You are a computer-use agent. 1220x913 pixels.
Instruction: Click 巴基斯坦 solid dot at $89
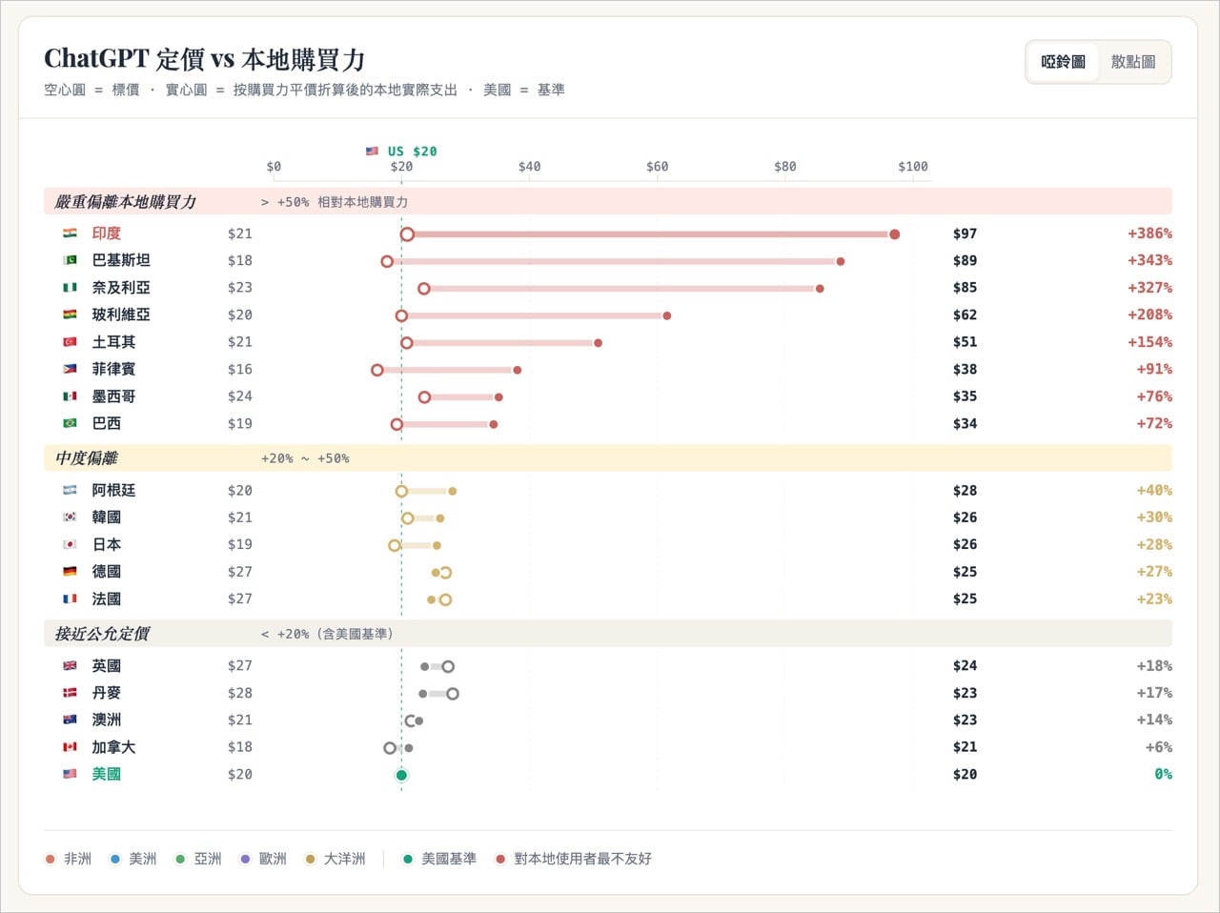840,261
